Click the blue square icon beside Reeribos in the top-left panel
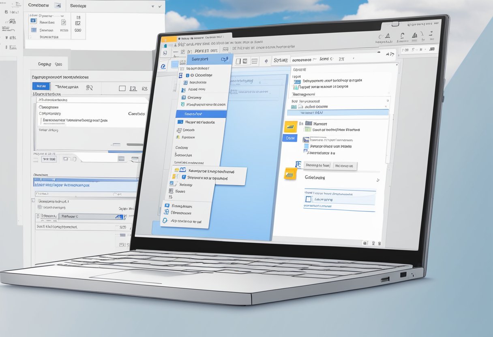 tap(33, 21)
